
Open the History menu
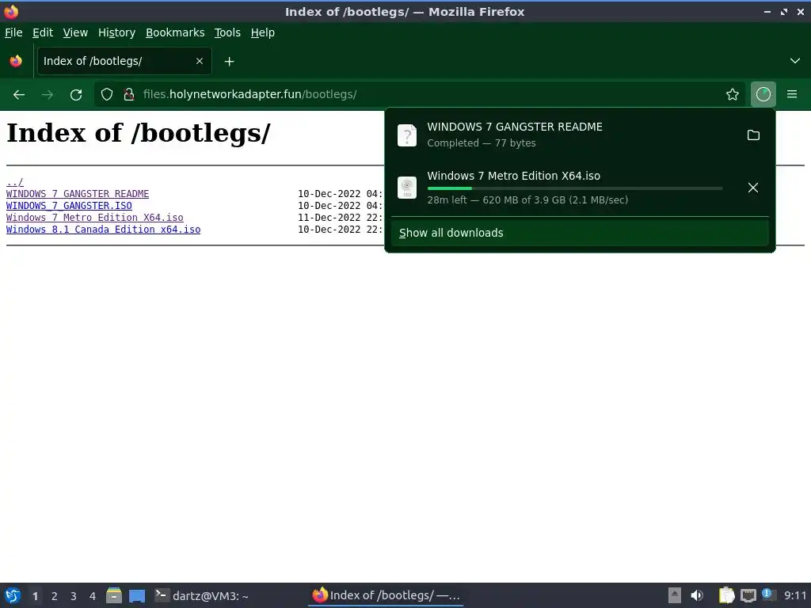click(x=117, y=32)
